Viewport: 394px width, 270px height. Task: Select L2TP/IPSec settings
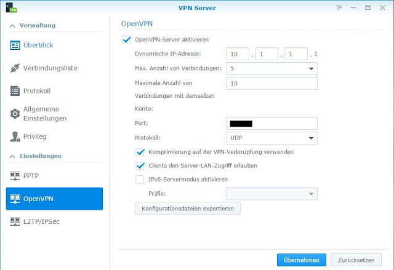click(54, 221)
